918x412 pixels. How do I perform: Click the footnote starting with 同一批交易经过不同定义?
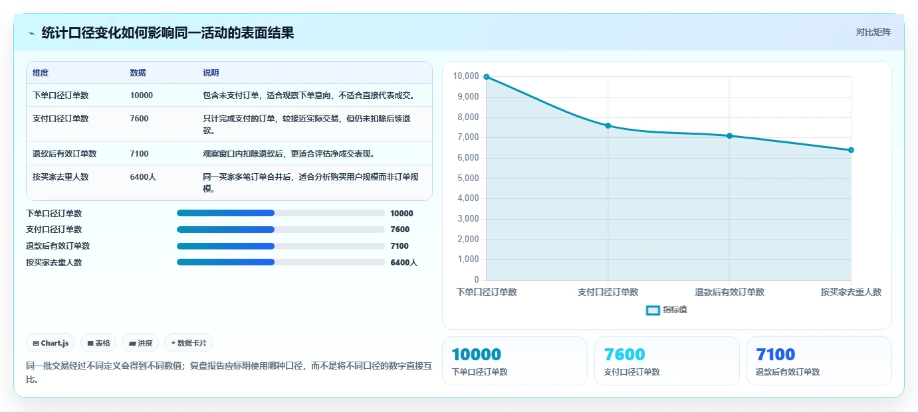point(229,372)
